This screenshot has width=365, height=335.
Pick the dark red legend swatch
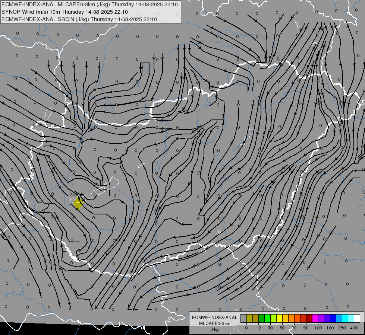(x=309, y=318)
